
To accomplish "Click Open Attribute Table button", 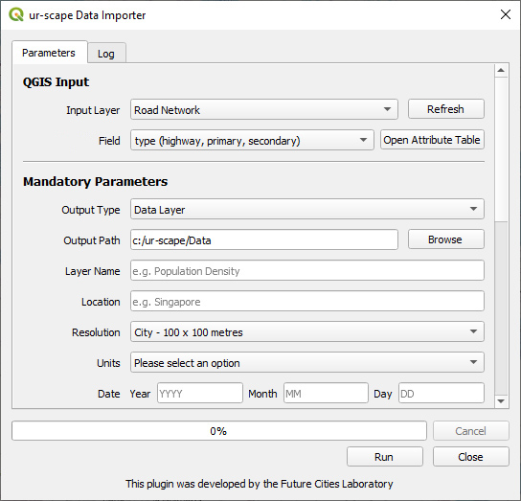I will tap(432, 140).
